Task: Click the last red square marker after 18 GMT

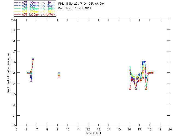Action: (152, 72)
